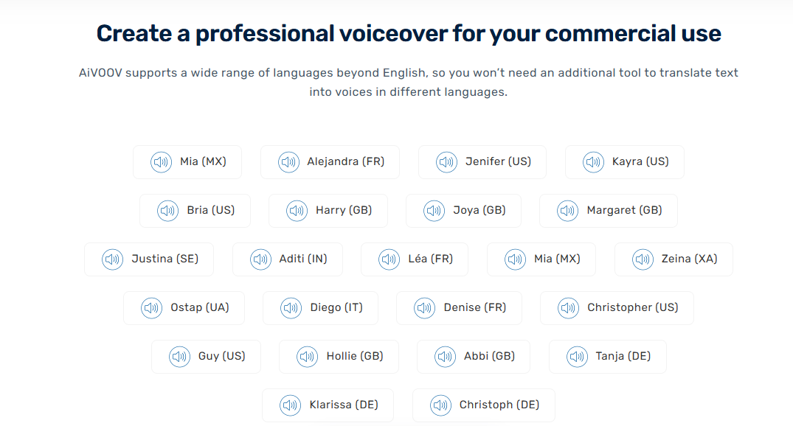Click the speaker icon for Ostap (UA)
The width and height of the screenshot is (793, 426).
pos(151,308)
